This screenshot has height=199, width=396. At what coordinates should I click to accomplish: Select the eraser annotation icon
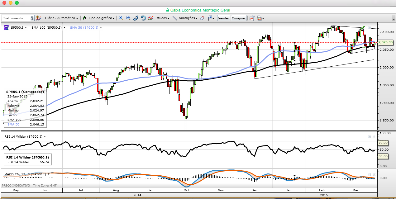click(x=202, y=18)
